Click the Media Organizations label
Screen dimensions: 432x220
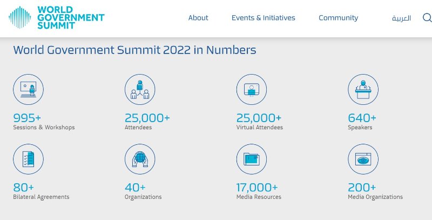click(x=375, y=197)
